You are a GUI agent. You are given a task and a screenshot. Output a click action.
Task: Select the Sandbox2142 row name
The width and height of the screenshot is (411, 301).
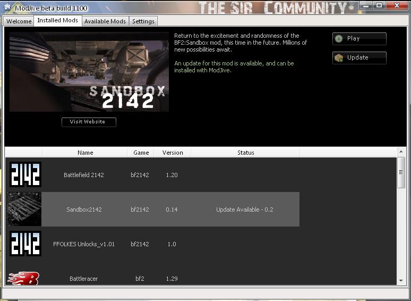click(84, 210)
